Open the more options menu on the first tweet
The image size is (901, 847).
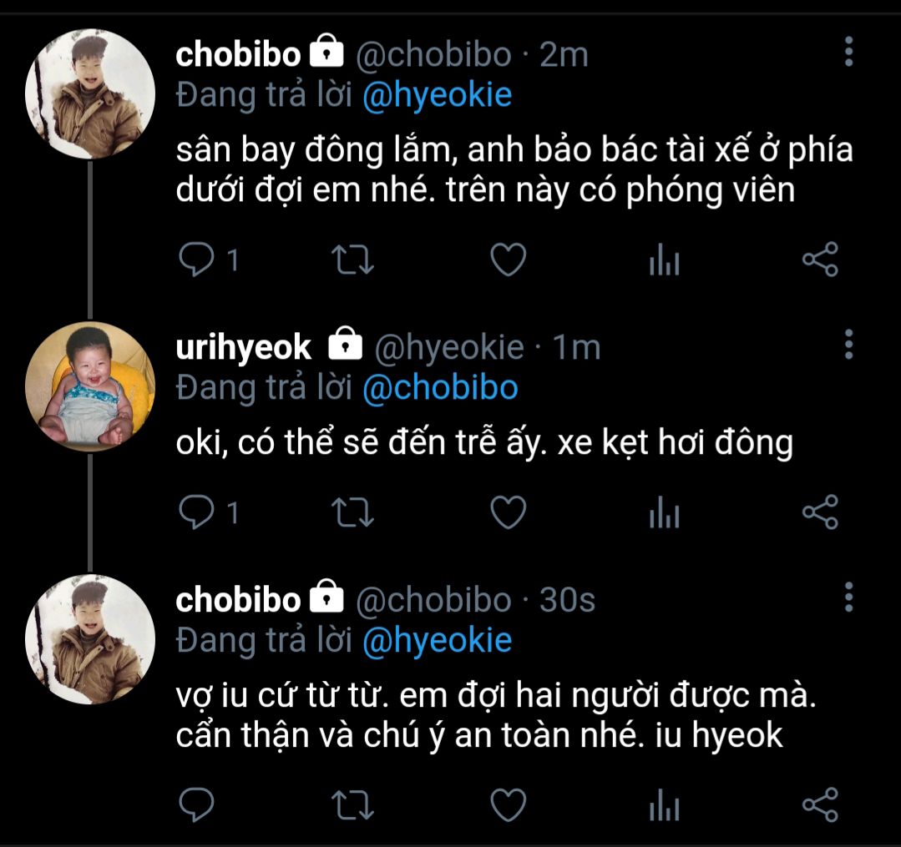click(x=848, y=52)
